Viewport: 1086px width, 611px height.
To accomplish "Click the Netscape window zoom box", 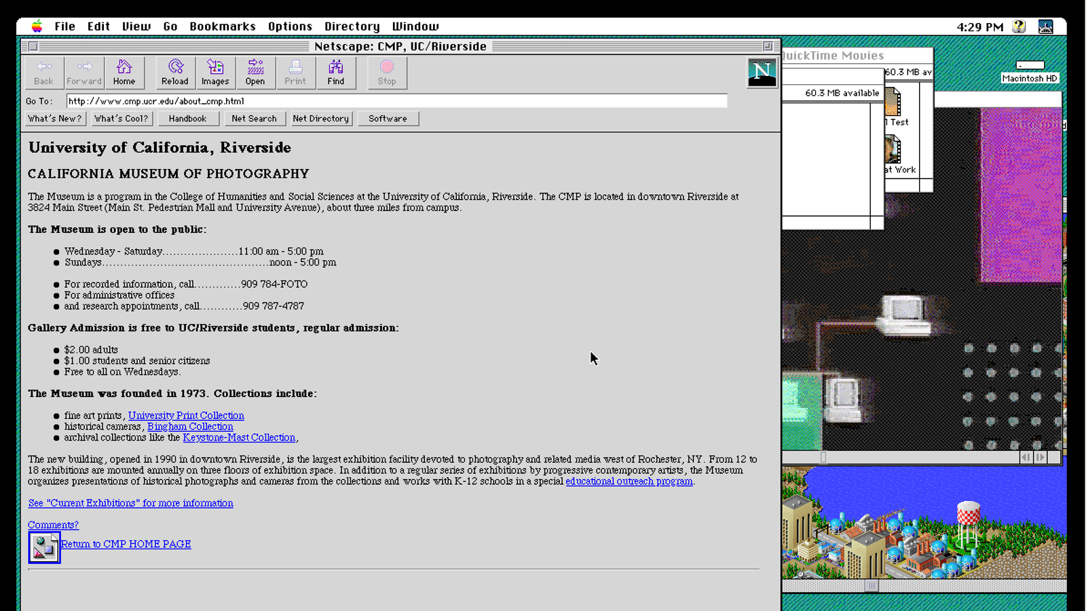I will coord(768,46).
